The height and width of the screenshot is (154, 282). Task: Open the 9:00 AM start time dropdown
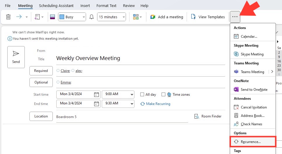click(x=132, y=95)
